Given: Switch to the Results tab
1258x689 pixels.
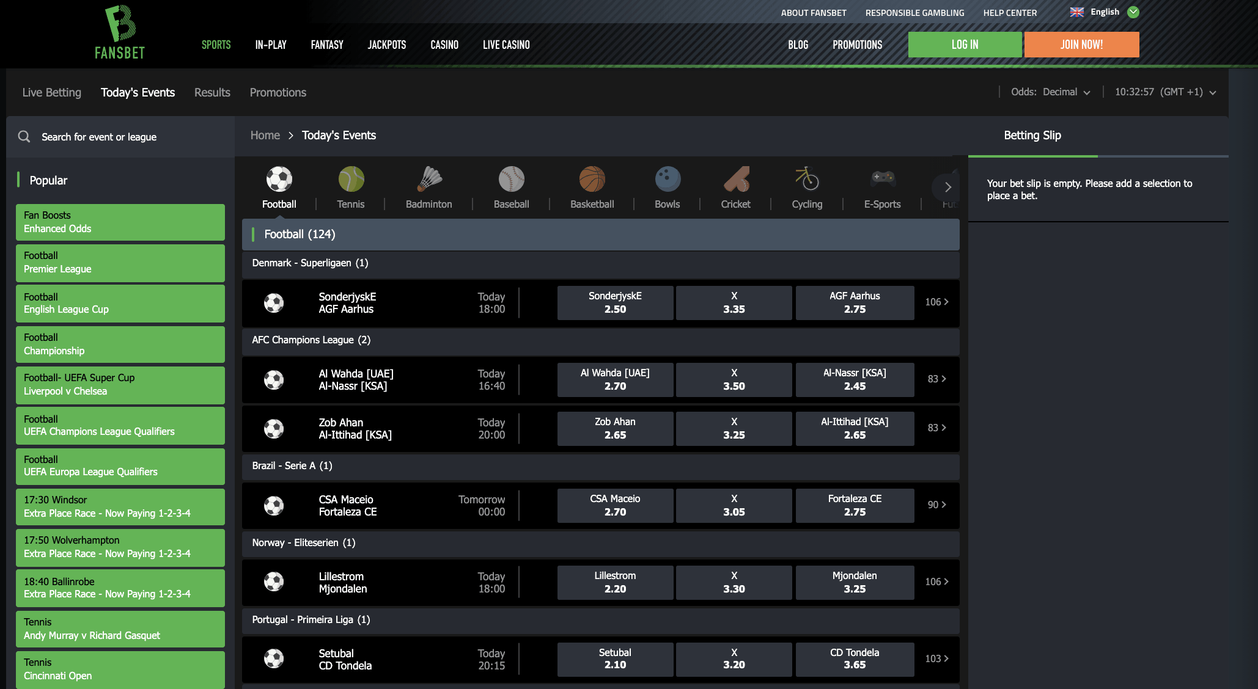Looking at the screenshot, I should 212,92.
